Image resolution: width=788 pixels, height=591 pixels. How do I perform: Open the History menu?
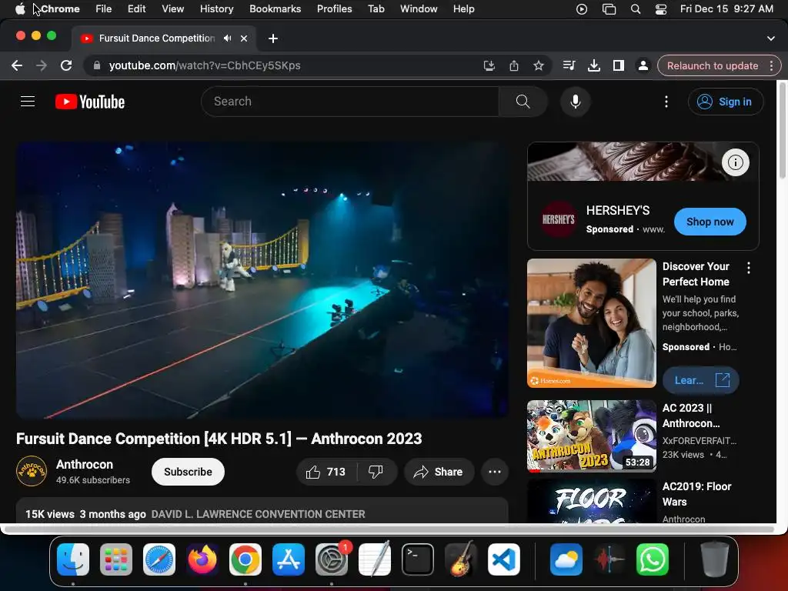pyautogui.click(x=216, y=9)
